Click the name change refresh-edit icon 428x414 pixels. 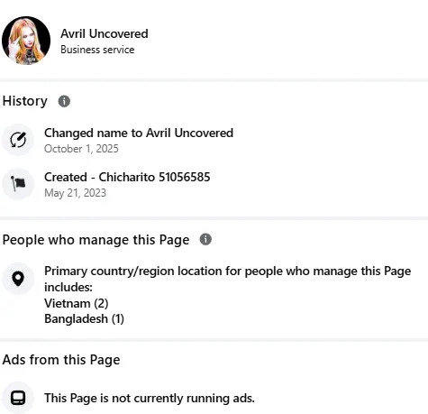click(18, 140)
